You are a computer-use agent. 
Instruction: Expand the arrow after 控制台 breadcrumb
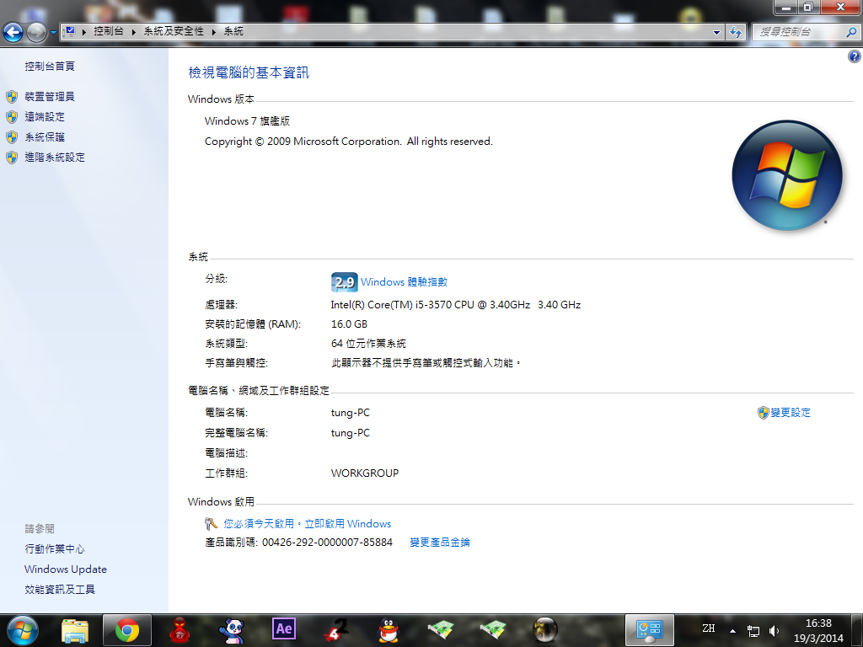coord(134,32)
